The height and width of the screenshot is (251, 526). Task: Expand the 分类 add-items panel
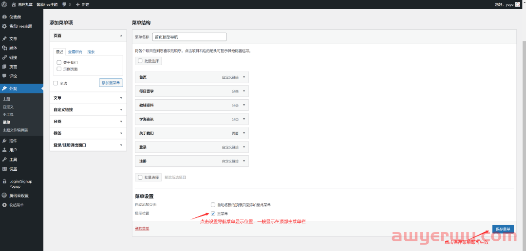pos(121,121)
